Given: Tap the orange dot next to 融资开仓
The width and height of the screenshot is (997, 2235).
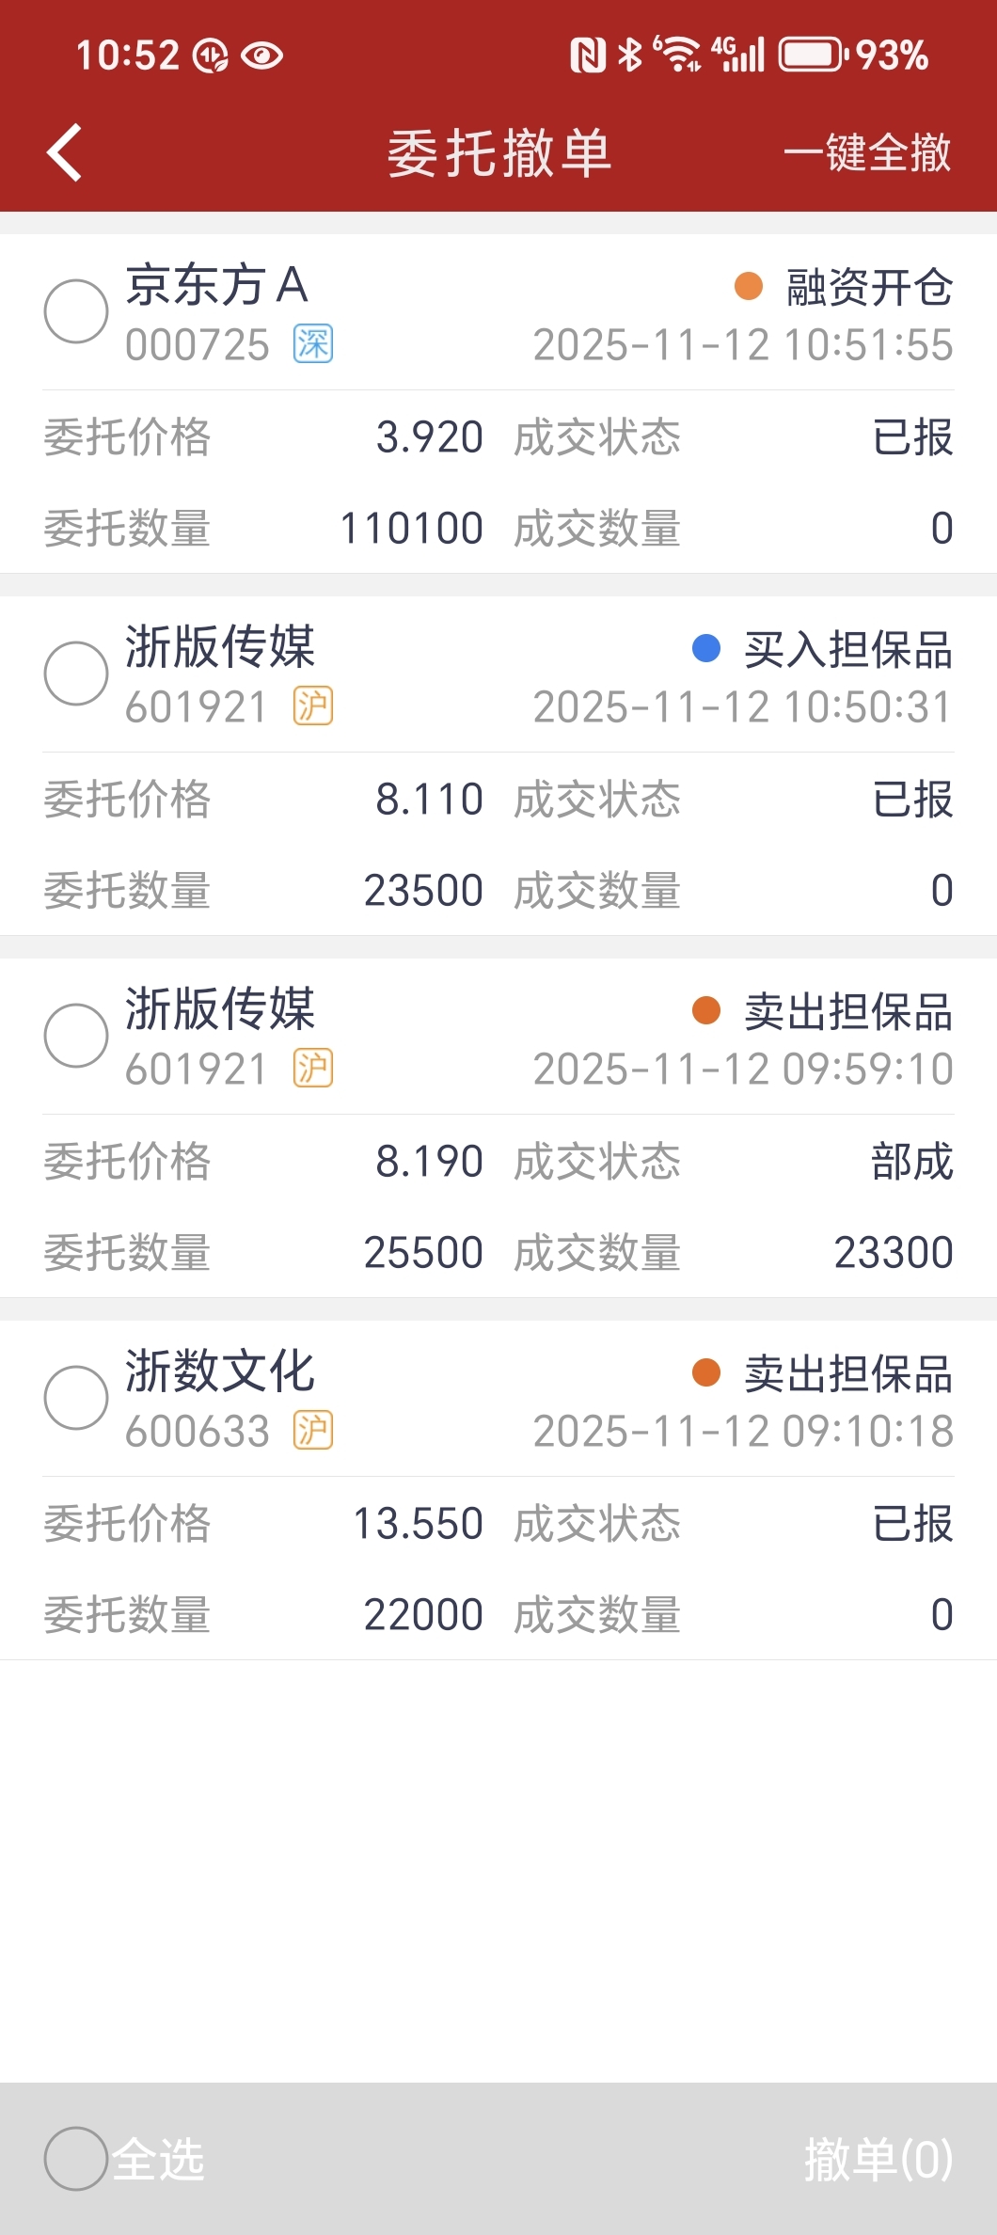Looking at the screenshot, I should [x=749, y=286].
